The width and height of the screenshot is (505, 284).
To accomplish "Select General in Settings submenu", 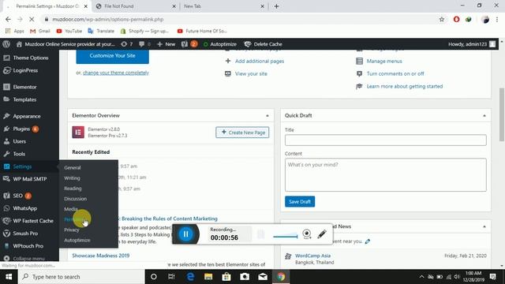I will point(73,167).
